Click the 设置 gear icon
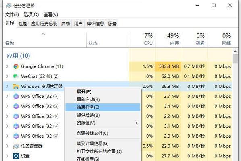Viewport: 241px width, 161px height. [x=16, y=156]
